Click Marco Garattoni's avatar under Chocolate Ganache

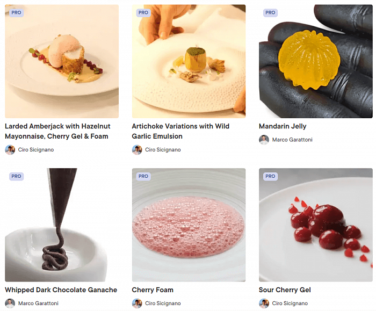[x=10, y=303]
